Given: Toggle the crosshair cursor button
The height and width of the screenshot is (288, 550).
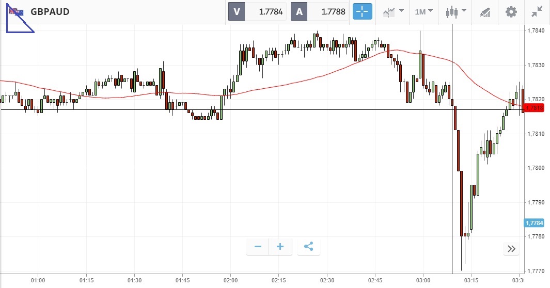Looking at the screenshot, I should (363, 11).
